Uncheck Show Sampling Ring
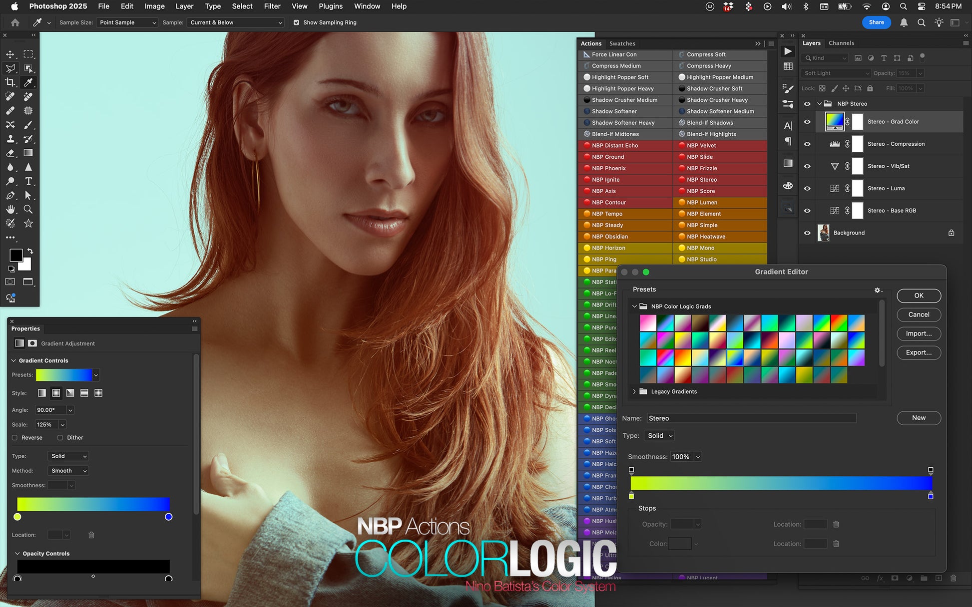 click(296, 22)
